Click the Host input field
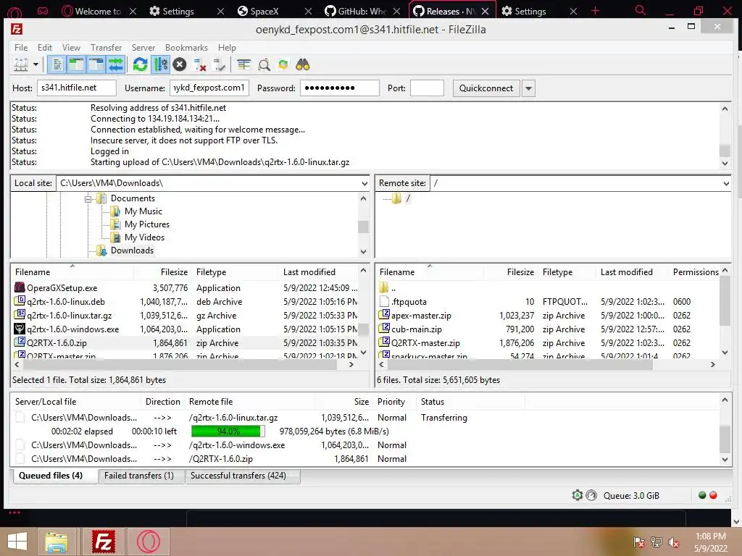This screenshot has width=742, height=556. [x=77, y=88]
